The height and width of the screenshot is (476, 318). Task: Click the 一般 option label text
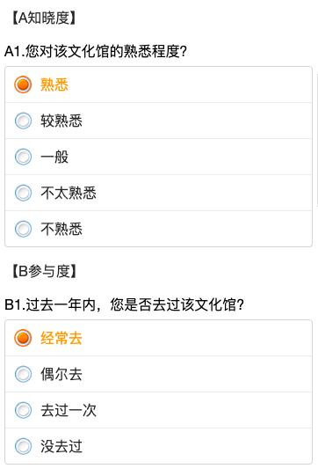(x=54, y=157)
